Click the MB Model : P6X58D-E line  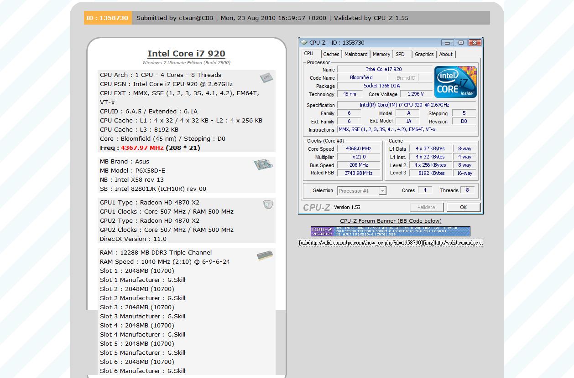pyautogui.click(x=132, y=171)
